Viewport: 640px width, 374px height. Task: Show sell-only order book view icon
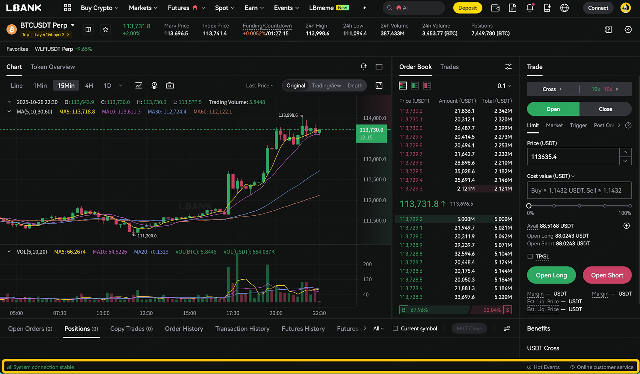point(427,86)
